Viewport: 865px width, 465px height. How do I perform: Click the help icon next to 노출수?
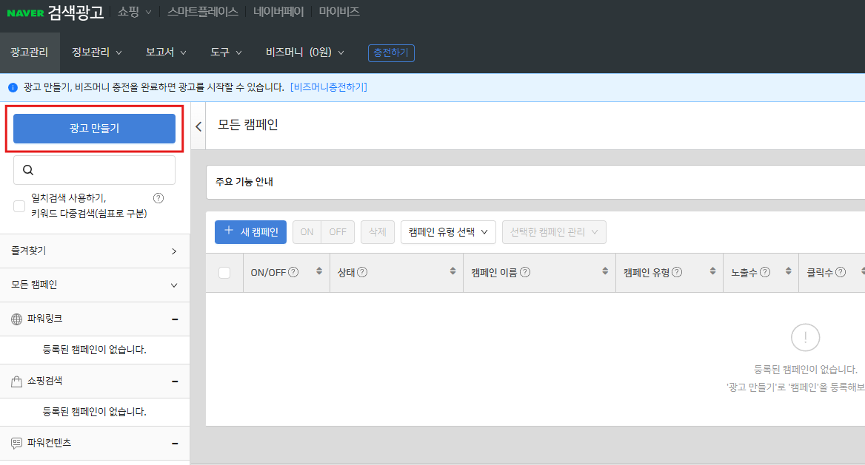pyautogui.click(x=765, y=272)
